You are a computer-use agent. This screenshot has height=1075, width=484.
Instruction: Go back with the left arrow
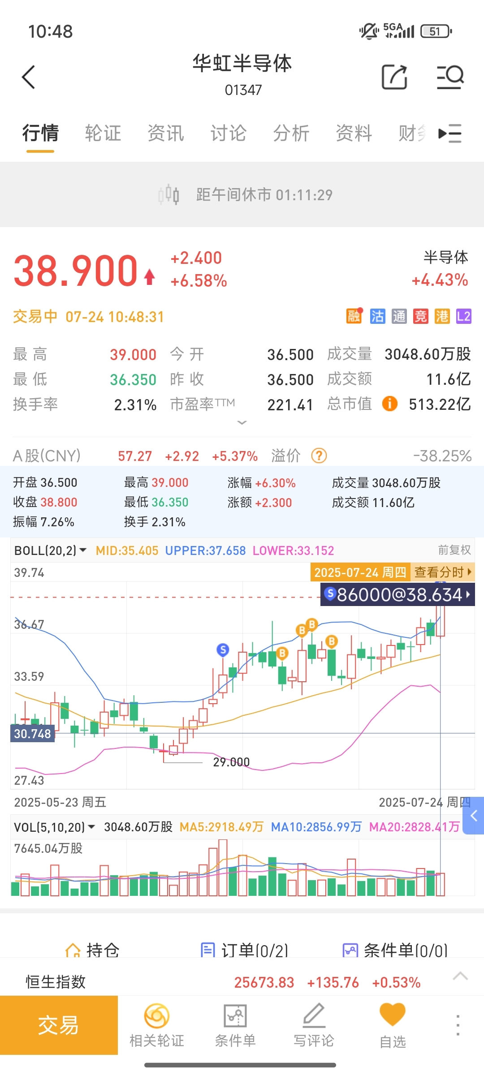point(29,77)
